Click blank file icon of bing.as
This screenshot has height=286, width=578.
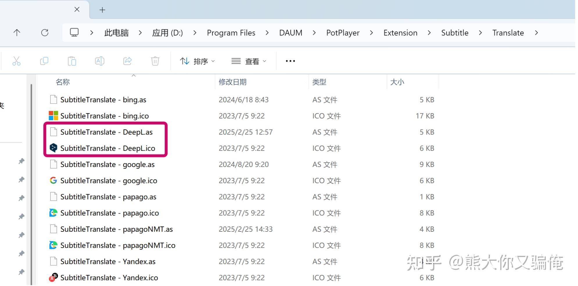[53, 100]
